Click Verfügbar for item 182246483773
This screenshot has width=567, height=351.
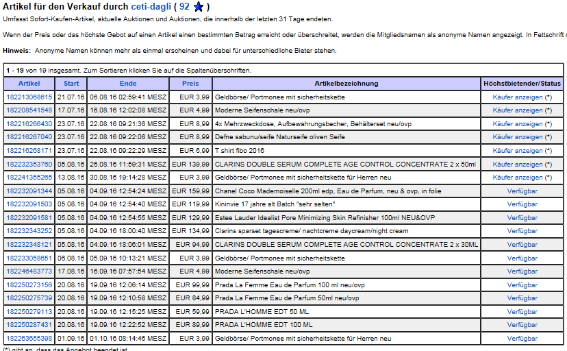tap(522, 271)
